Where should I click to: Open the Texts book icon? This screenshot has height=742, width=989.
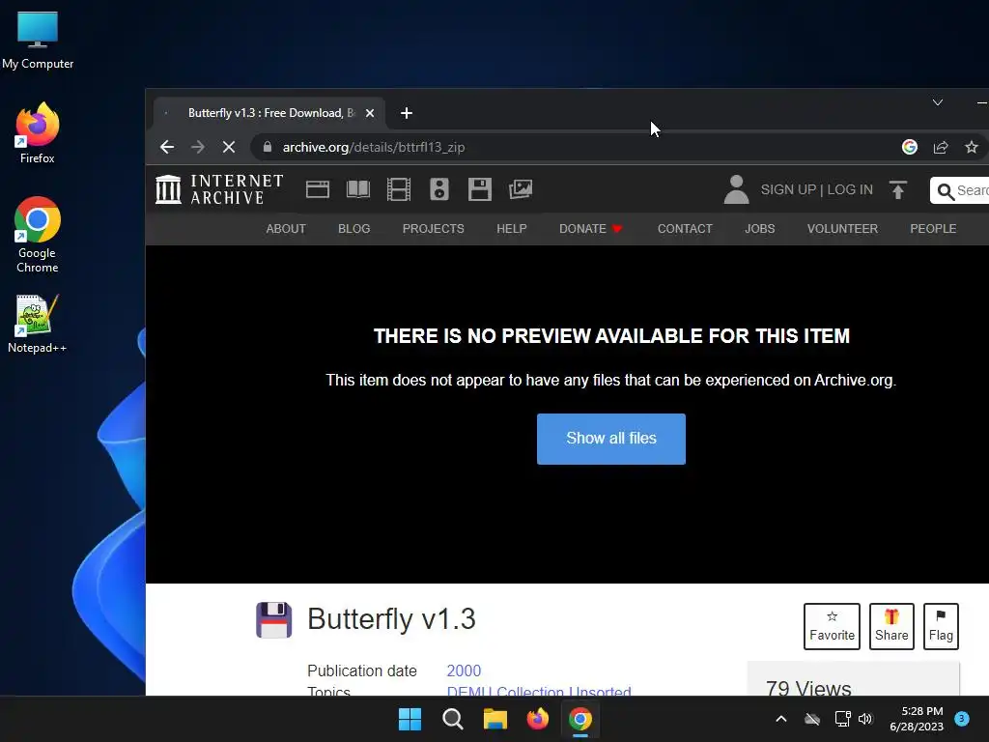[358, 189]
